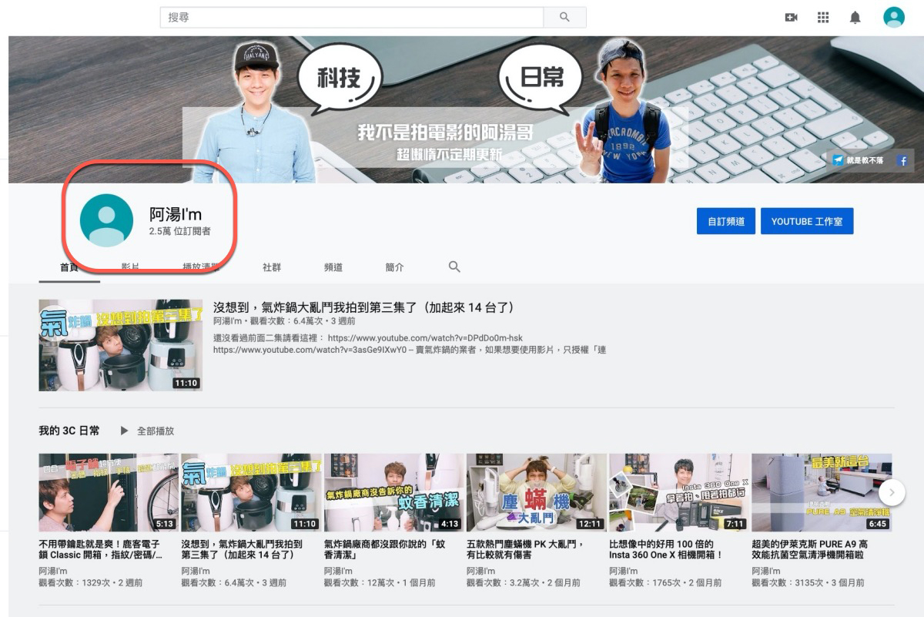
Task: Click the 全部播放 play triangle
Action: click(123, 431)
